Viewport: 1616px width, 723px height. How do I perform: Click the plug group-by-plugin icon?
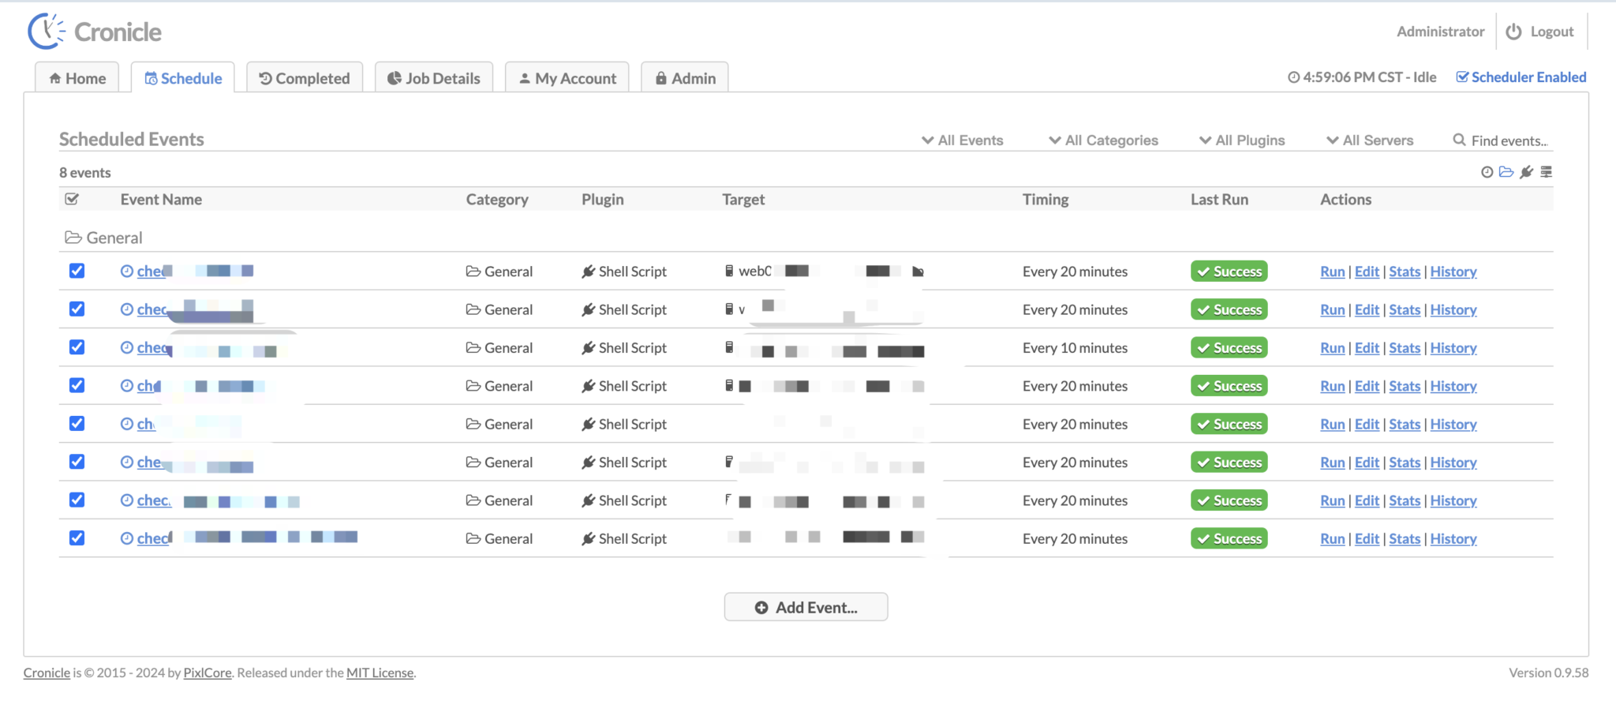(1527, 172)
